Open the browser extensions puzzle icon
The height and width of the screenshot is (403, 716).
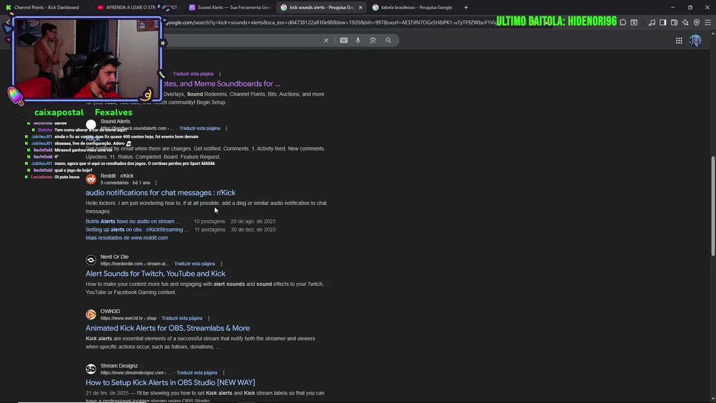(623, 22)
